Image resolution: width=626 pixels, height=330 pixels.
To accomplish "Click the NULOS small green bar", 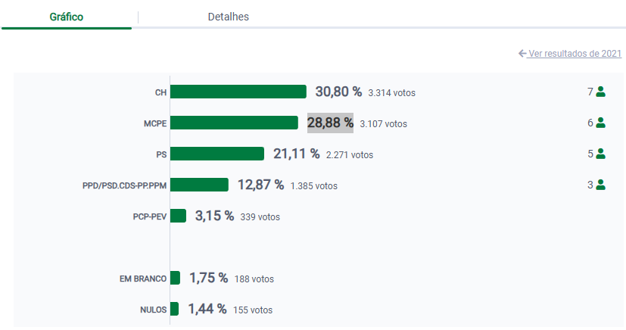I will point(174,309).
